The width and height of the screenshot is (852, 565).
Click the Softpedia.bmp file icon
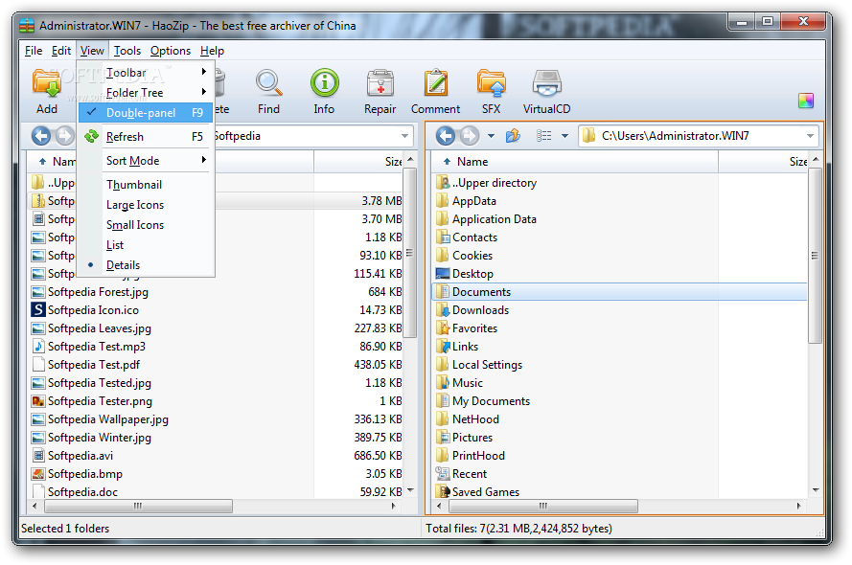tap(38, 474)
